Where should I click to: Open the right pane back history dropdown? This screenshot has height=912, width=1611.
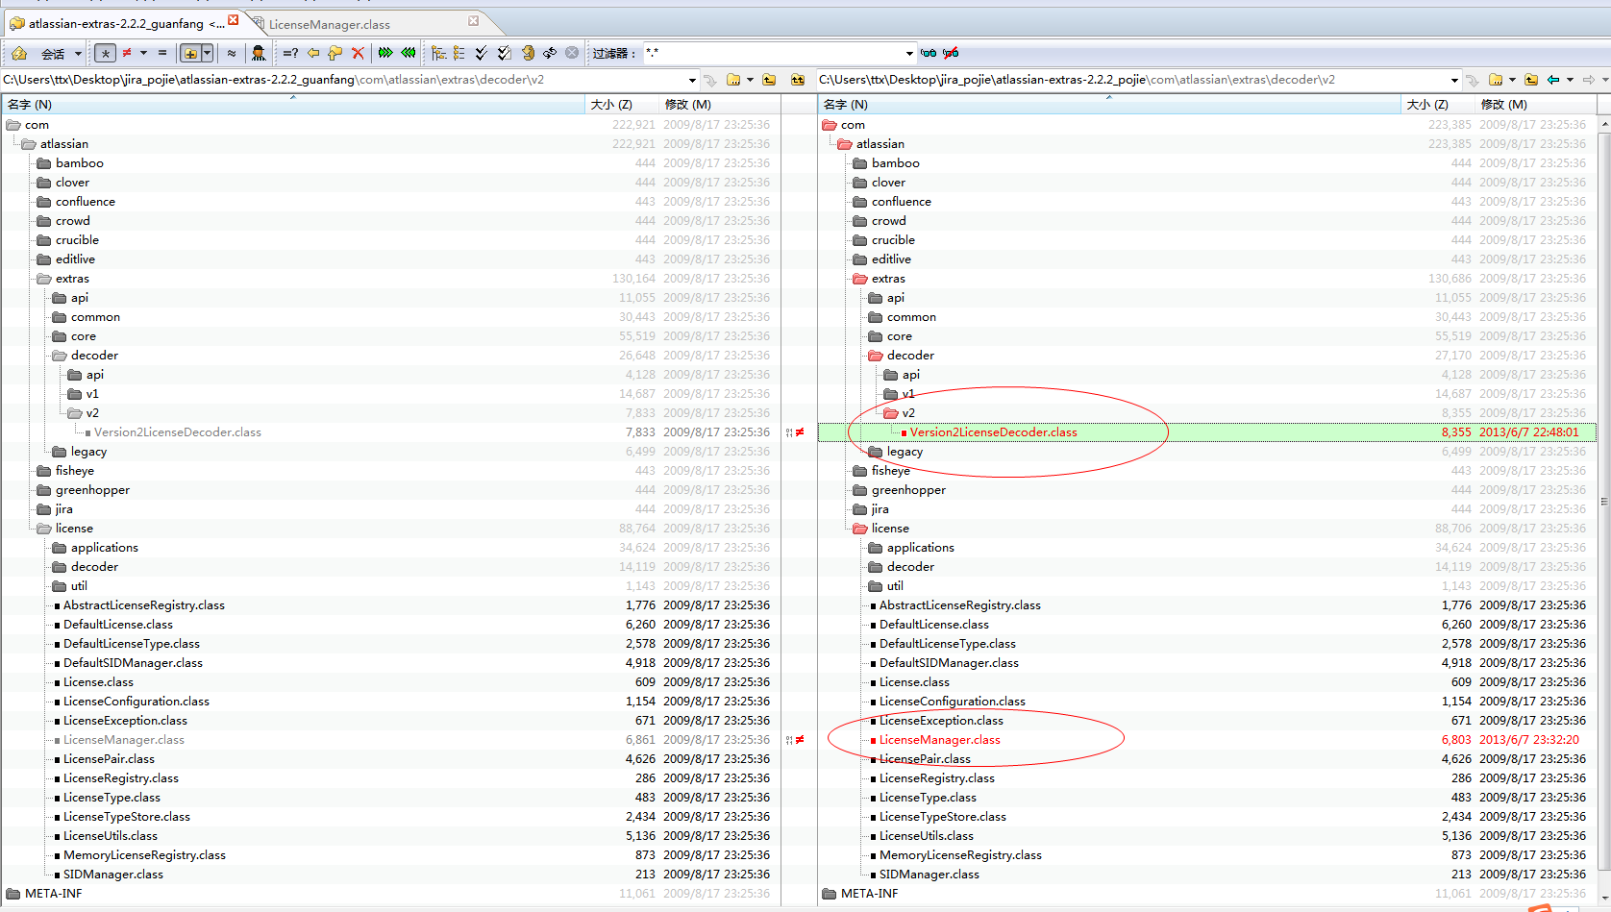[x=1570, y=80]
